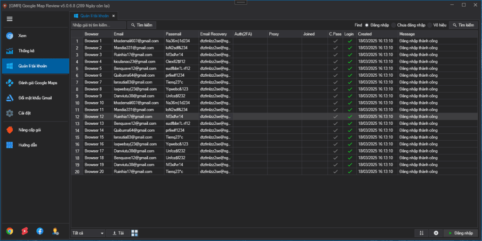Click the Message column header
The height and width of the screenshot is (241, 482).
[438, 34]
